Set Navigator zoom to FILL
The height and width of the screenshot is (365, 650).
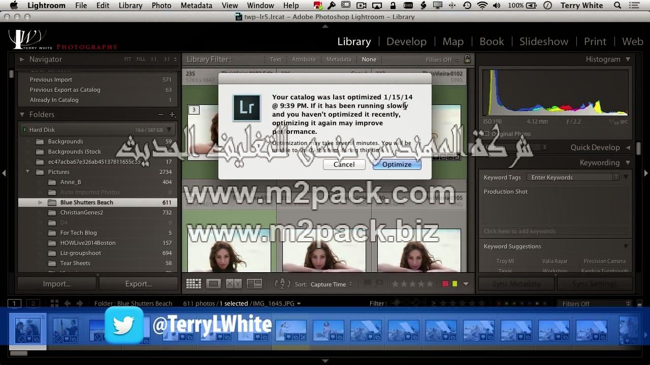pyautogui.click(x=141, y=59)
